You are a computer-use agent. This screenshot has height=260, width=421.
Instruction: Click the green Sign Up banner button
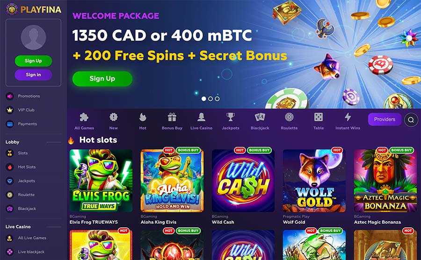102,78
